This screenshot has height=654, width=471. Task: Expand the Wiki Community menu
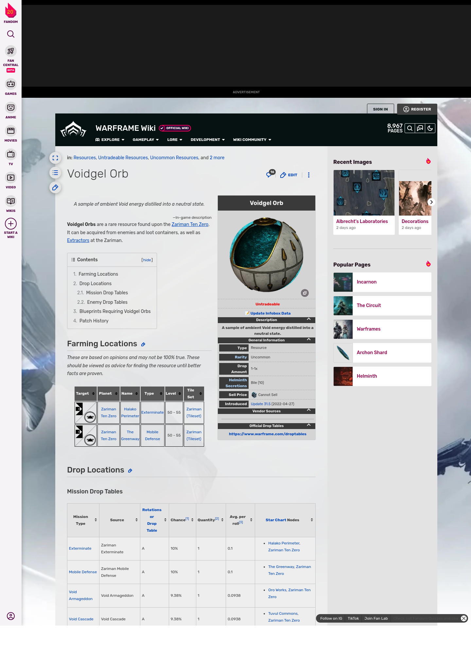(x=252, y=140)
